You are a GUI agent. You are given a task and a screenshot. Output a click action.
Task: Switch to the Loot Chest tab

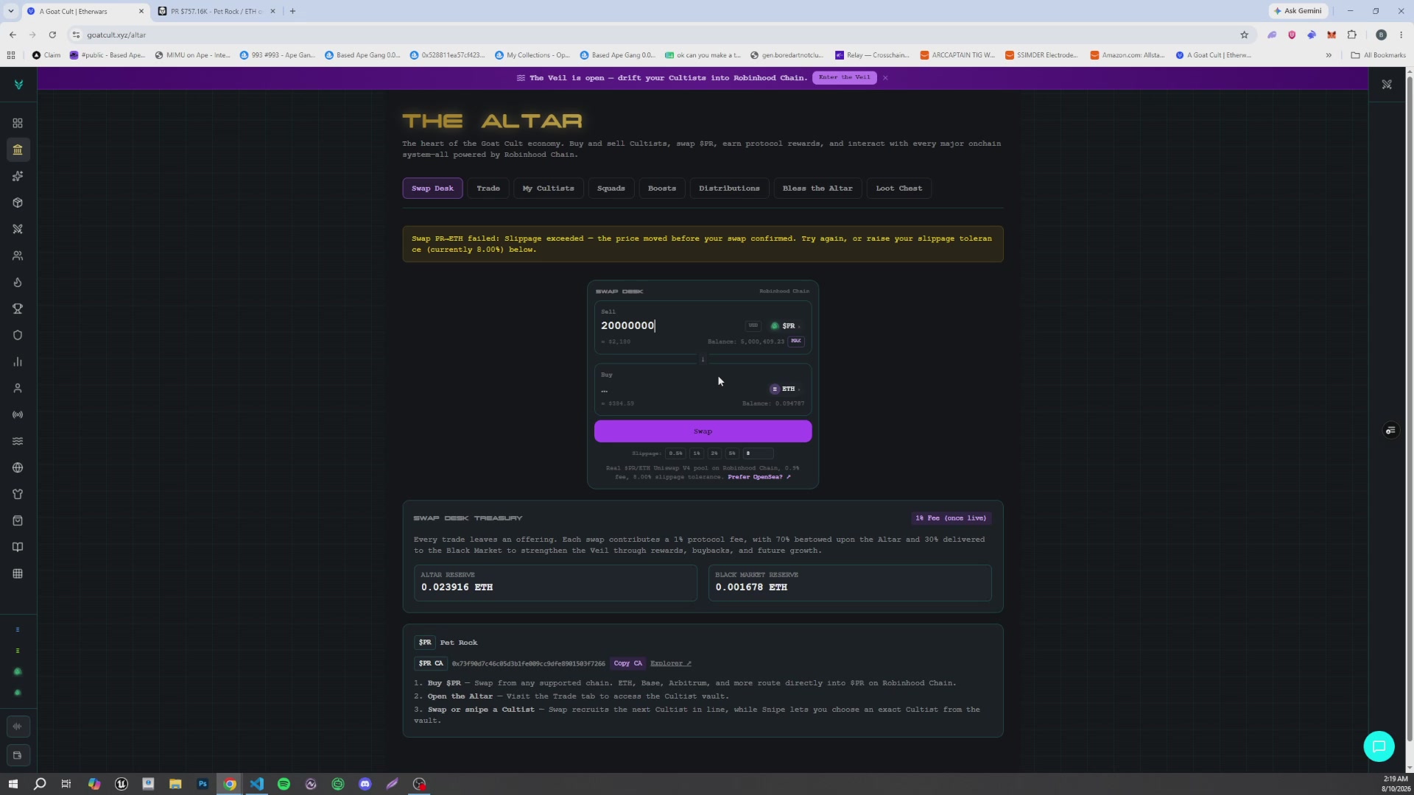point(899,188)
